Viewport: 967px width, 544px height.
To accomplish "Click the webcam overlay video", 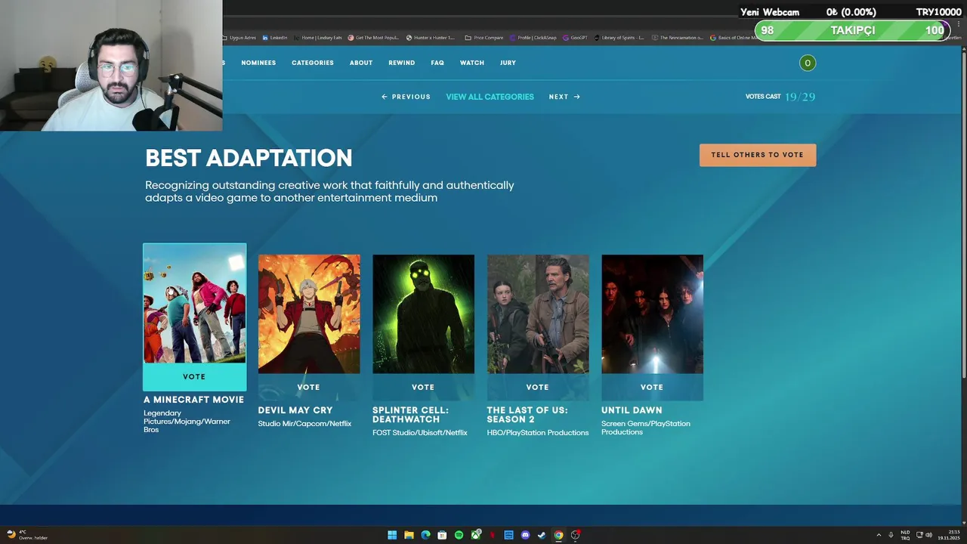I will 111,66.
